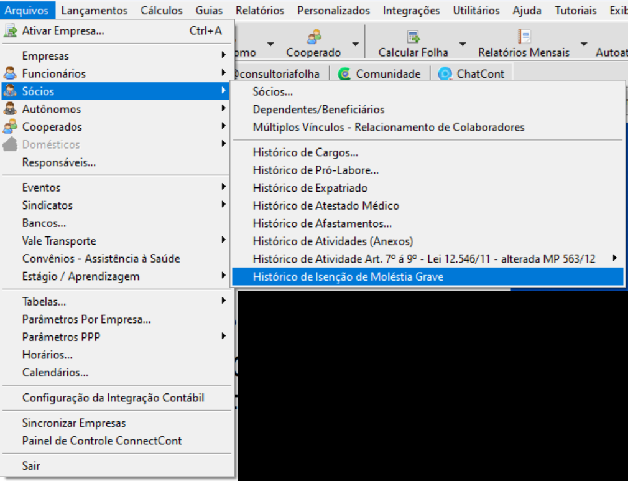Expand the Vale Transporte submenu arrow
The image size is (628, 481).
point(223,240)
